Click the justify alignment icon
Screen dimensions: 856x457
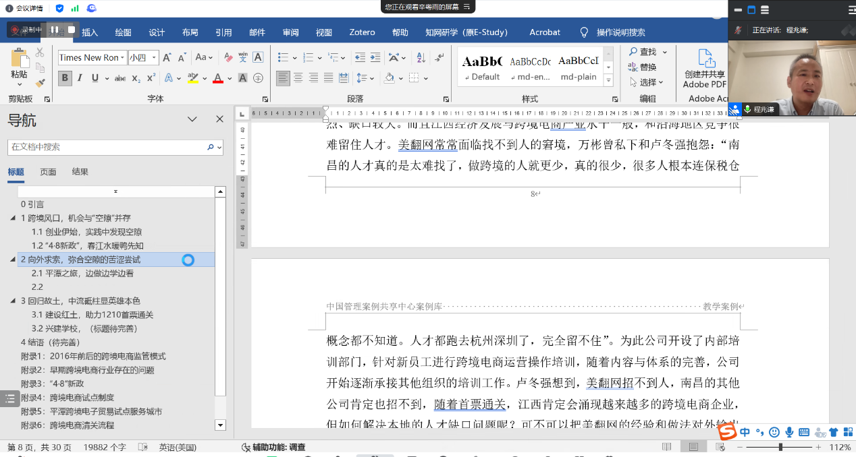[329, 78]
